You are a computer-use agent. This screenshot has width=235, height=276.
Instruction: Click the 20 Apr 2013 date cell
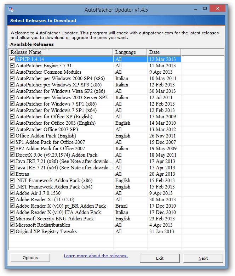pos(162,174)
